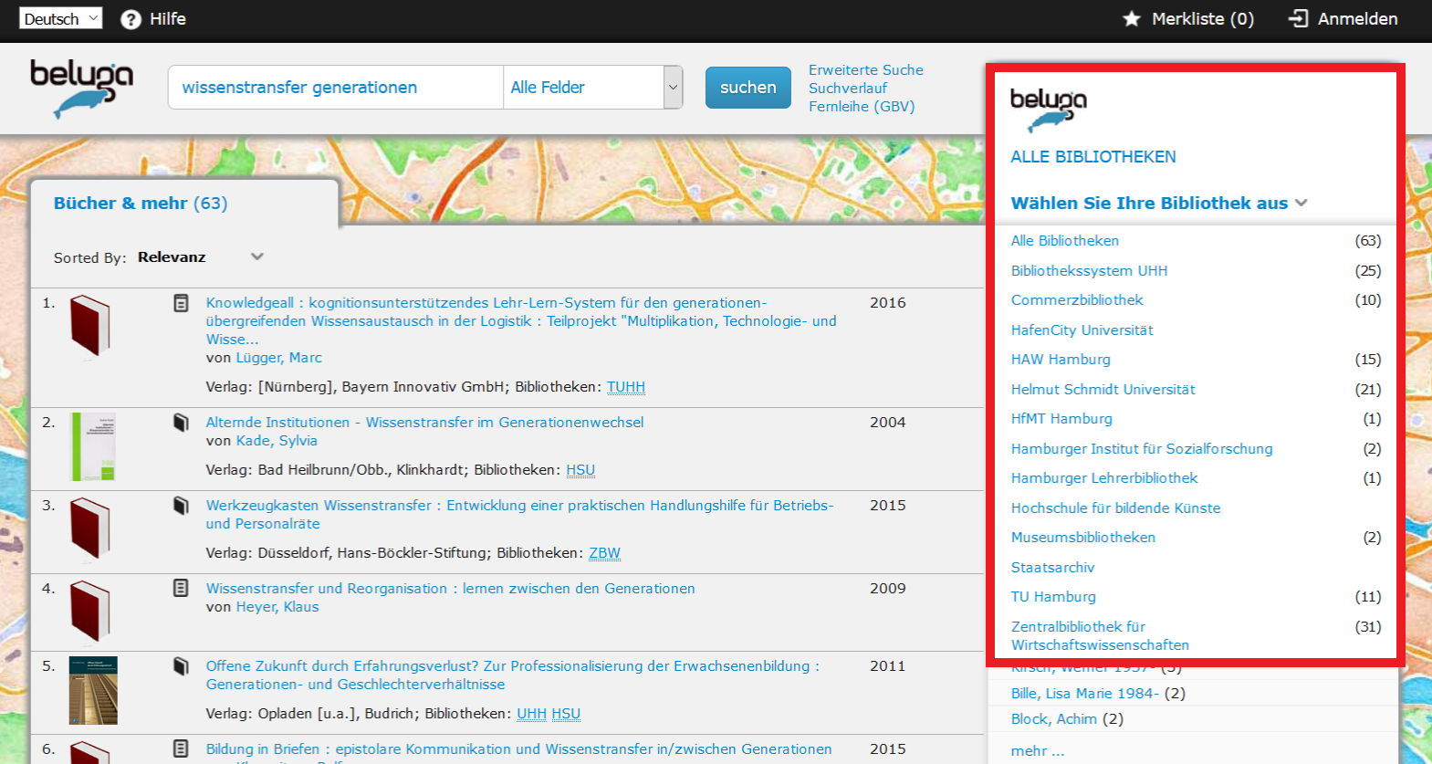Click author link Kade, Sylvia
The width and height of the screenshot is (1432, 764).
point(277,441)
